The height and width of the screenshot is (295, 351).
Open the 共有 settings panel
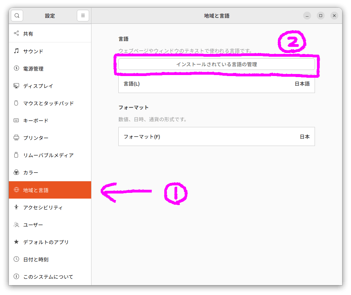point(50,34)
